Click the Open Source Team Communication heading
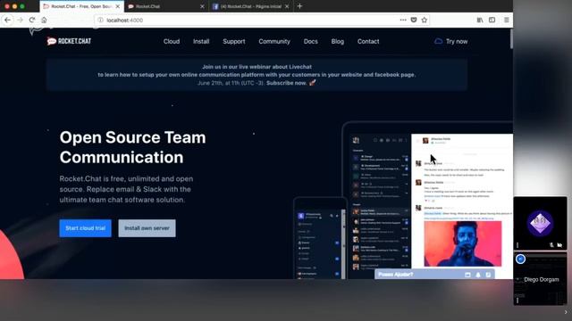The height and width of the screenshot is (321, 572). (132, 147)
